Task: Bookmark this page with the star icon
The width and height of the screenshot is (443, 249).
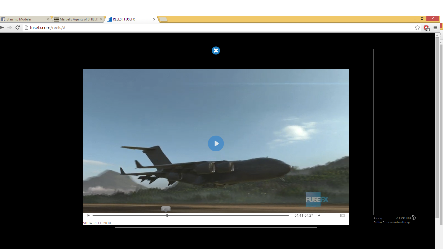Action: (417, 27)
